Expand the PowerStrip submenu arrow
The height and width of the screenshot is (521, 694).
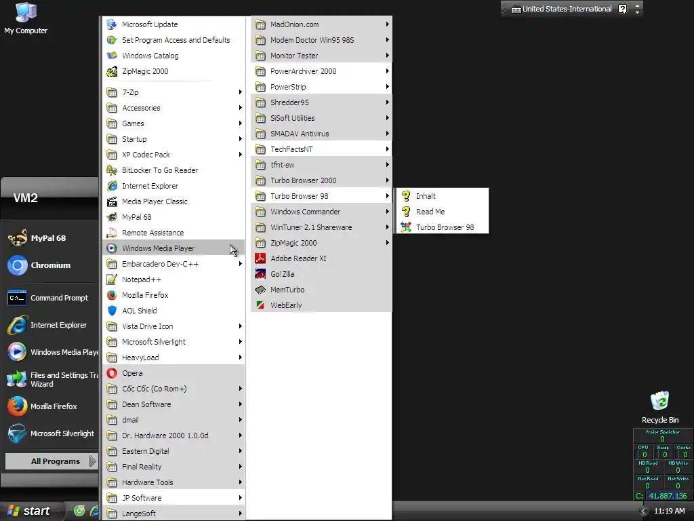point(387,87)
